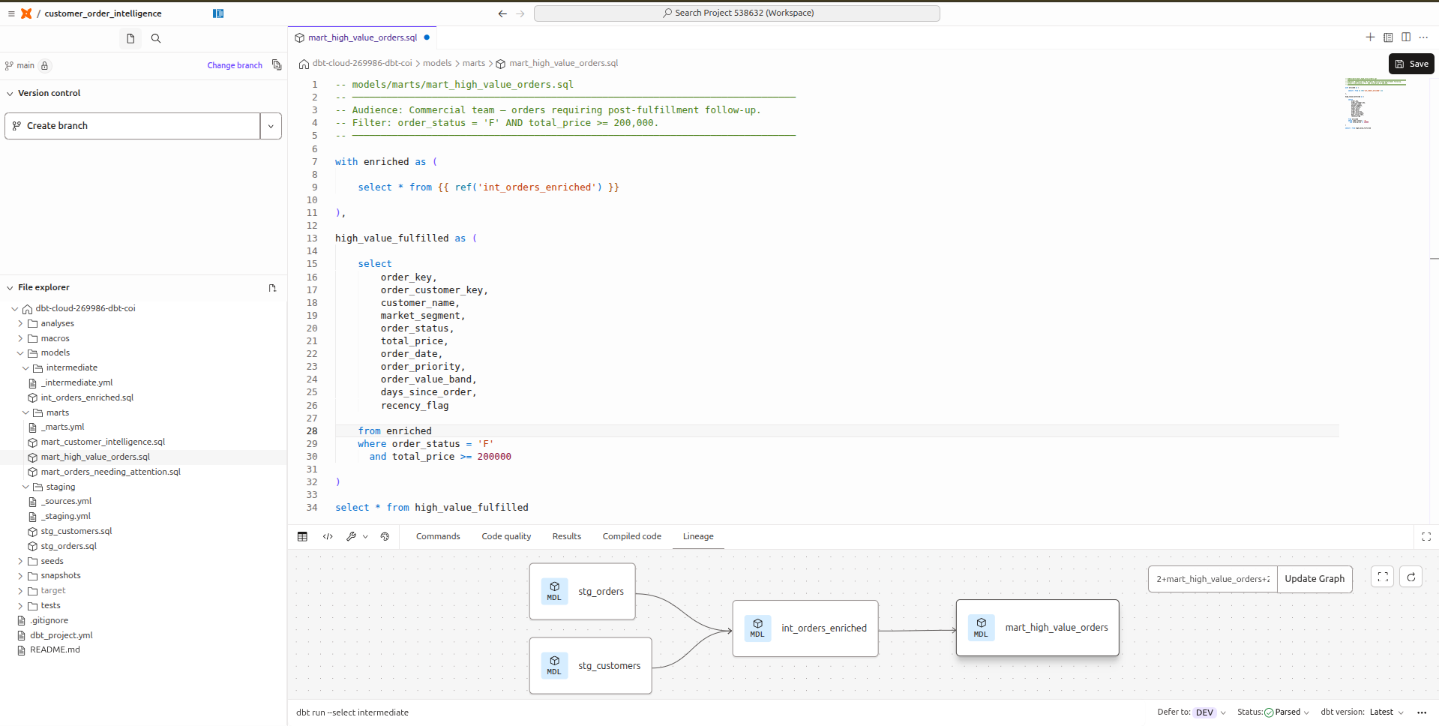Open the editor more options ellipsis

pyautogui.click(x=1423, y=37)
